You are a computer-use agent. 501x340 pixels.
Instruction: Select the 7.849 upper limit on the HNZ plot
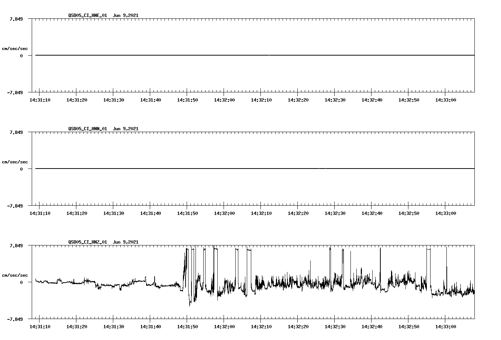16,245
